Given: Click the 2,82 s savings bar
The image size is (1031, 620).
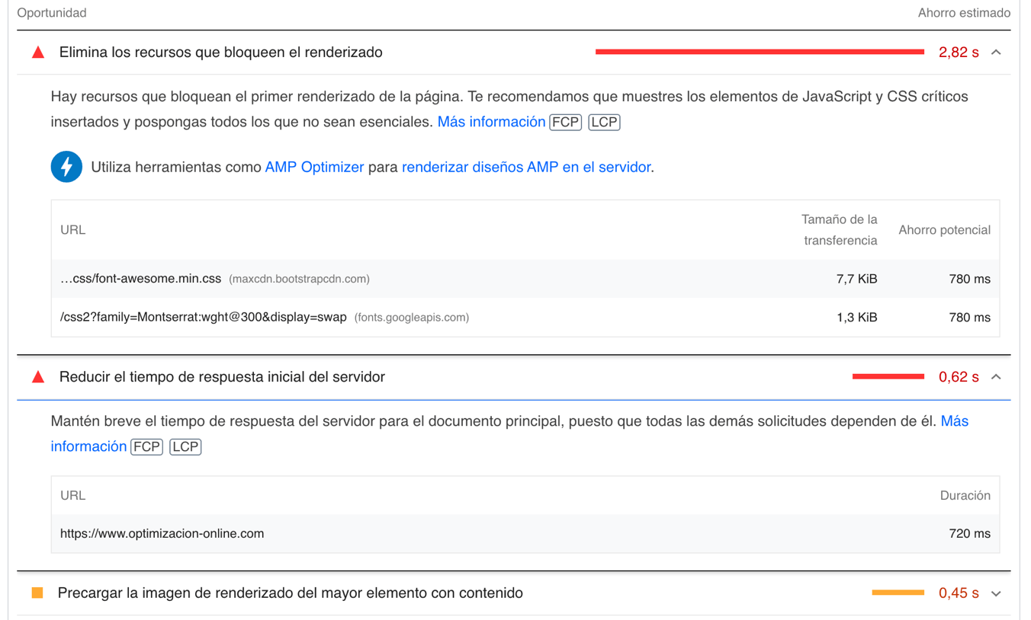Looking at the screenshot, I should click(760, 52).
